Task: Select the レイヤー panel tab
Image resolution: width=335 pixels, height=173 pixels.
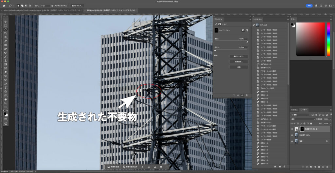Action: [304, 110]
